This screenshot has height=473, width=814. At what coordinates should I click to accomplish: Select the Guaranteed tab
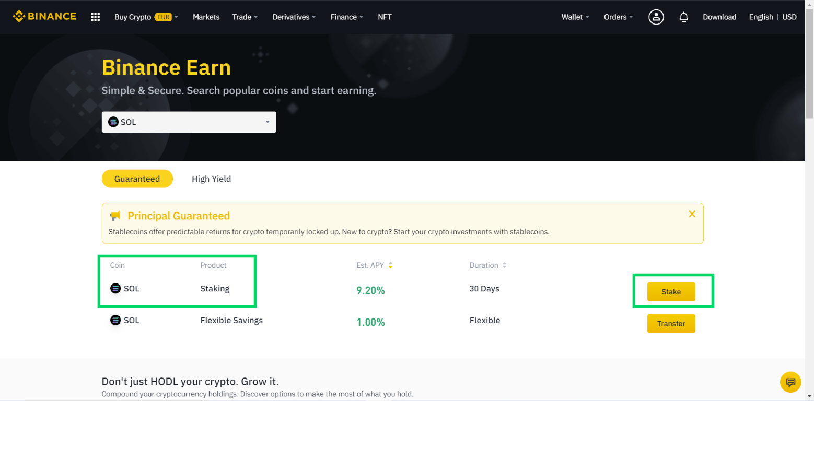(x=137, y=179)
